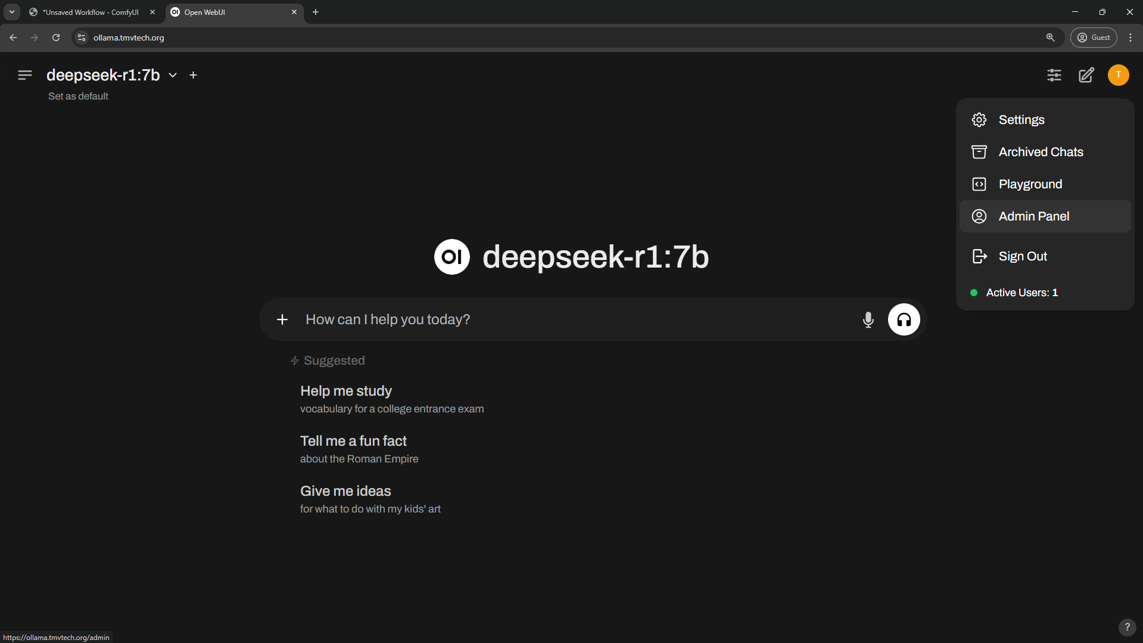The height and width of the screenshot is (643, 1143).
Task: Expand the deepseek-r1:7b model dropdown
Action: point(172,75)
